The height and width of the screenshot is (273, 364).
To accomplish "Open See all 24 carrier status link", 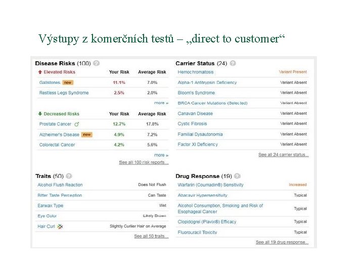I will click(284, 155).
